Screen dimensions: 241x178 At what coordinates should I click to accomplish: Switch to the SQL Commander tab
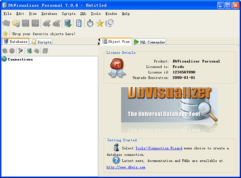[x=149, y=42]
